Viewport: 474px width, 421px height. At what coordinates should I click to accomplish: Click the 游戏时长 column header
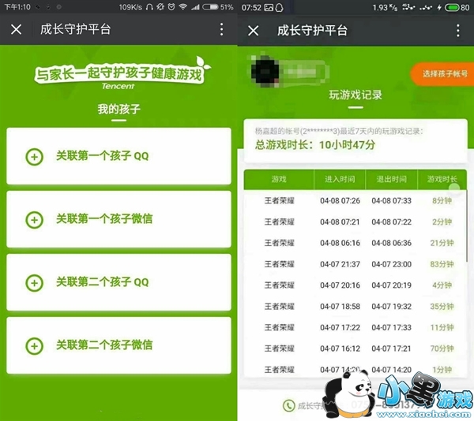click(x=442, y=180)
